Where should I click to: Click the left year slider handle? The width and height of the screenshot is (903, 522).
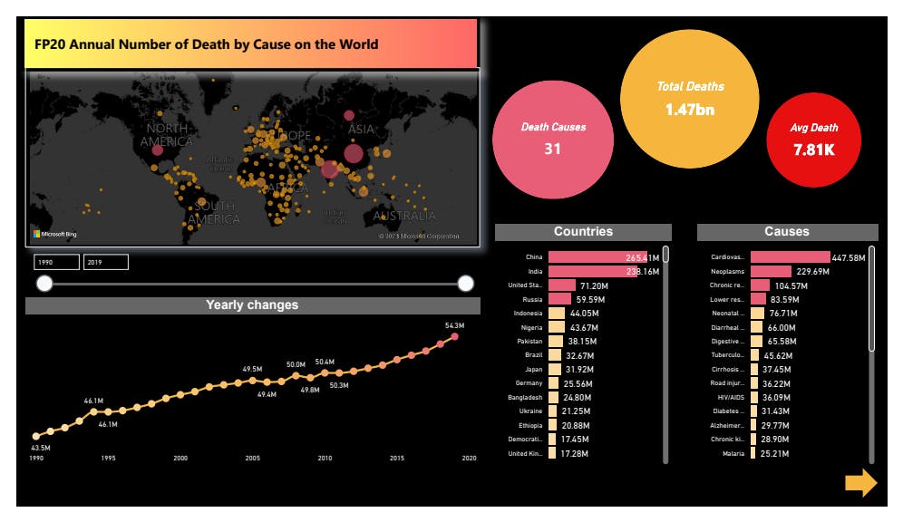(44, 284)
